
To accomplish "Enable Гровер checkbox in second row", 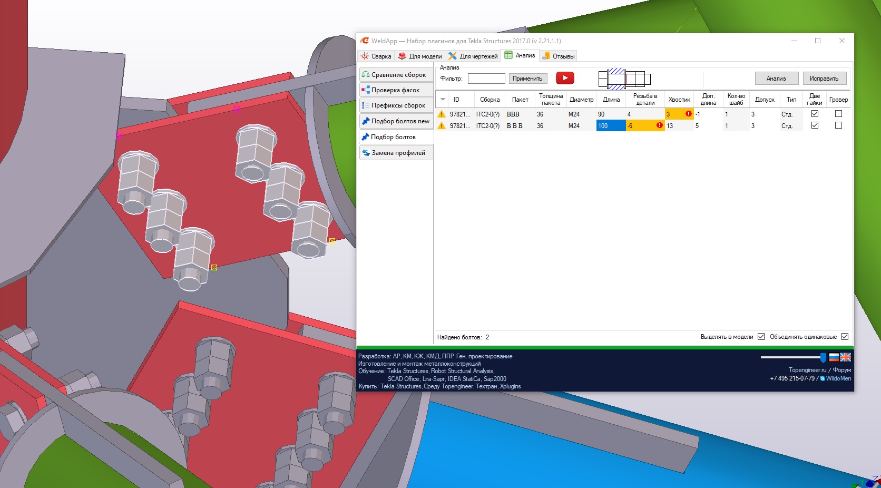I will (838, 125).
